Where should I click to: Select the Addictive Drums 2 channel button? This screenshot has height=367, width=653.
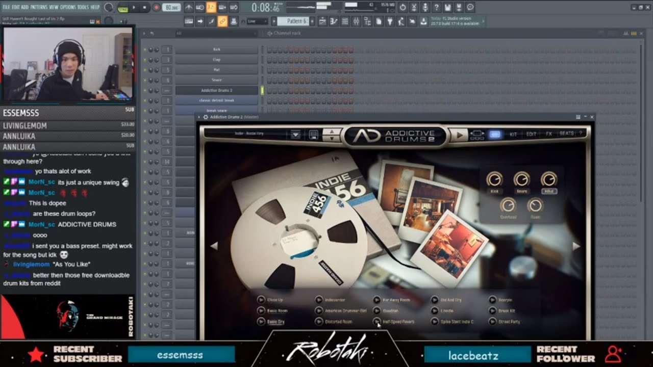tap(217, 90)
